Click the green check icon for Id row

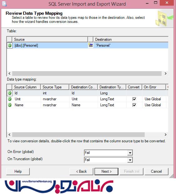pyautogui.click(x=10, y=93)
